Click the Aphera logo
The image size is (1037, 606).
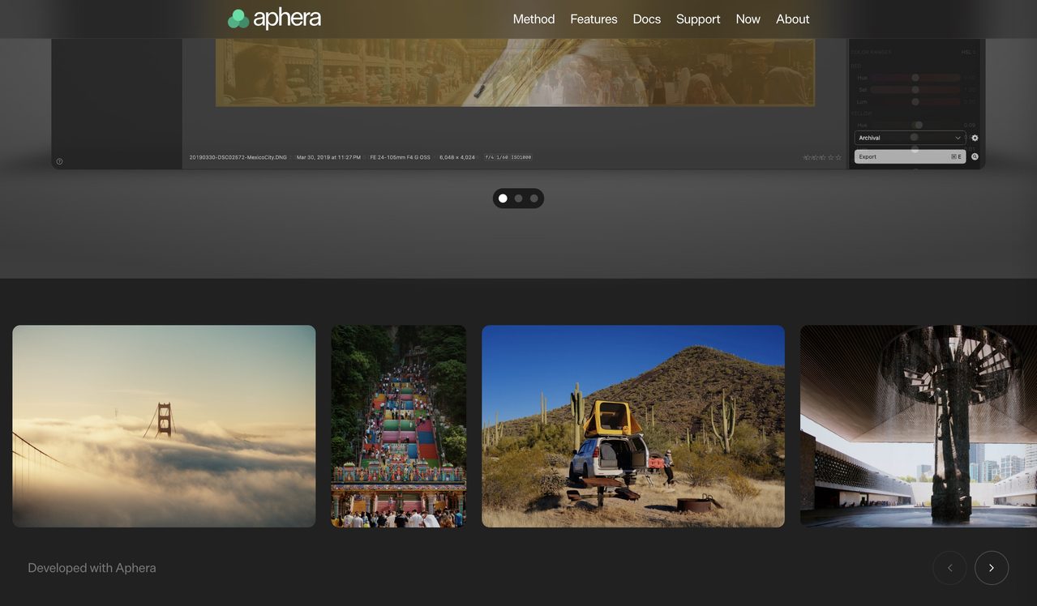click(274, 19)
